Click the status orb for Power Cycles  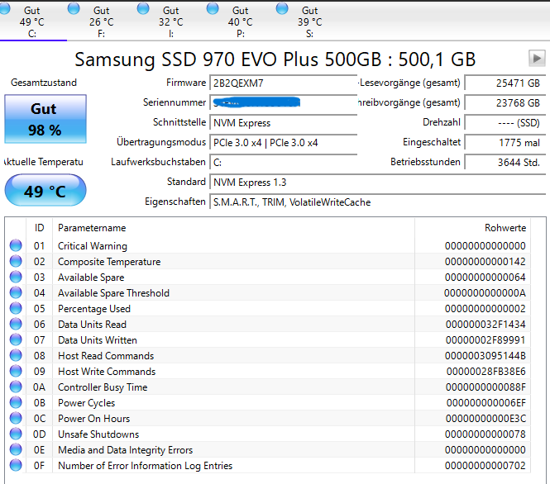tap(16, 402)
